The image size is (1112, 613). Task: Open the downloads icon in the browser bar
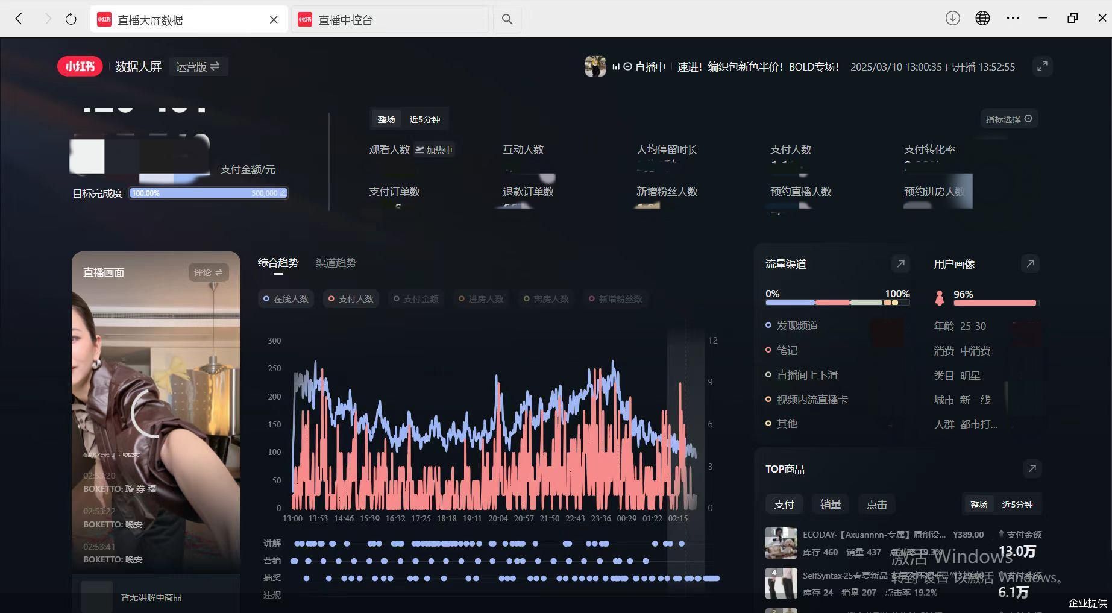pos(952,18)
